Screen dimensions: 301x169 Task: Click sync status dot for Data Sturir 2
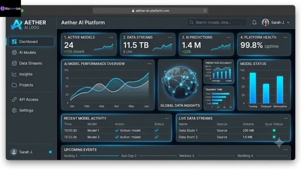[x=274, y=137]
